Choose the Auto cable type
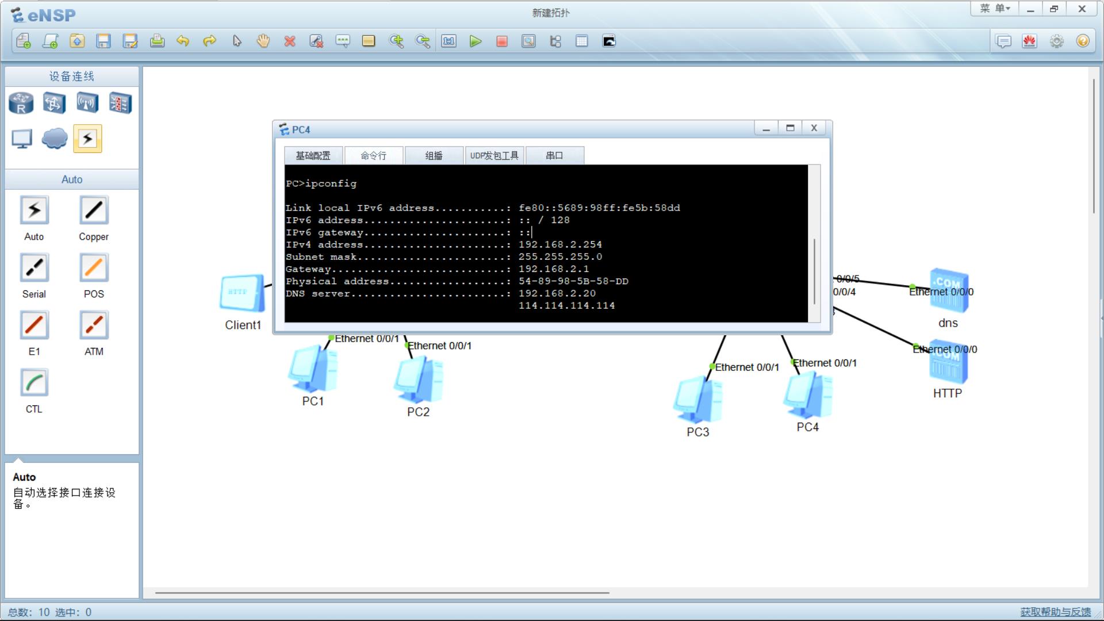 click(34, 210)
